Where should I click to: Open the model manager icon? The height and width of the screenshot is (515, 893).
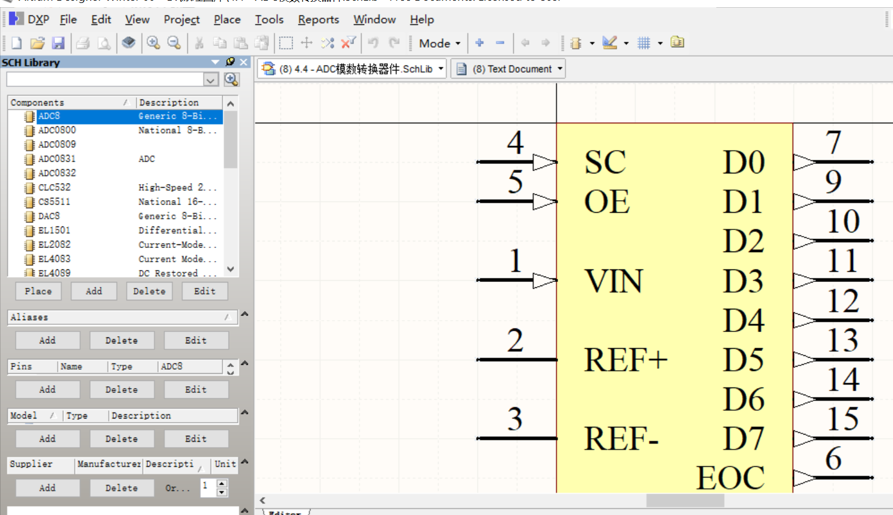pos(678,43)
